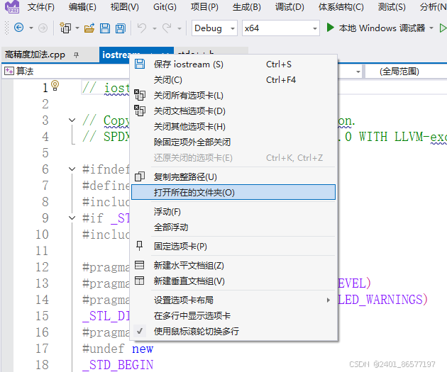Expand the 设置选项卡布局 submenu
Image resolution: width=447 pixels, height=372 pixels.
(233, 300)
